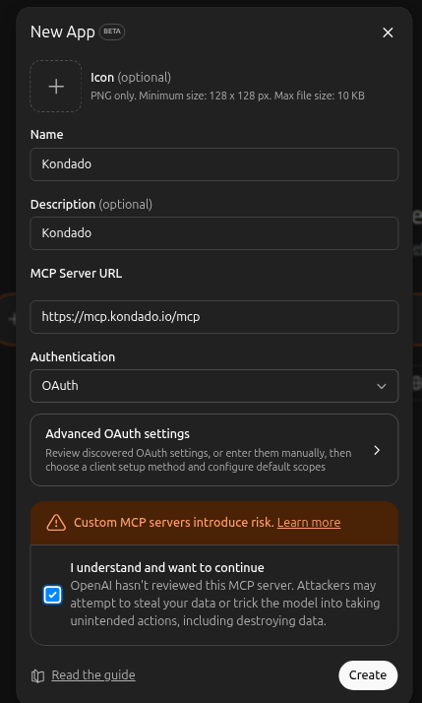Open Read the guide link
422x703 pixels.
click(x=93, y=674)
